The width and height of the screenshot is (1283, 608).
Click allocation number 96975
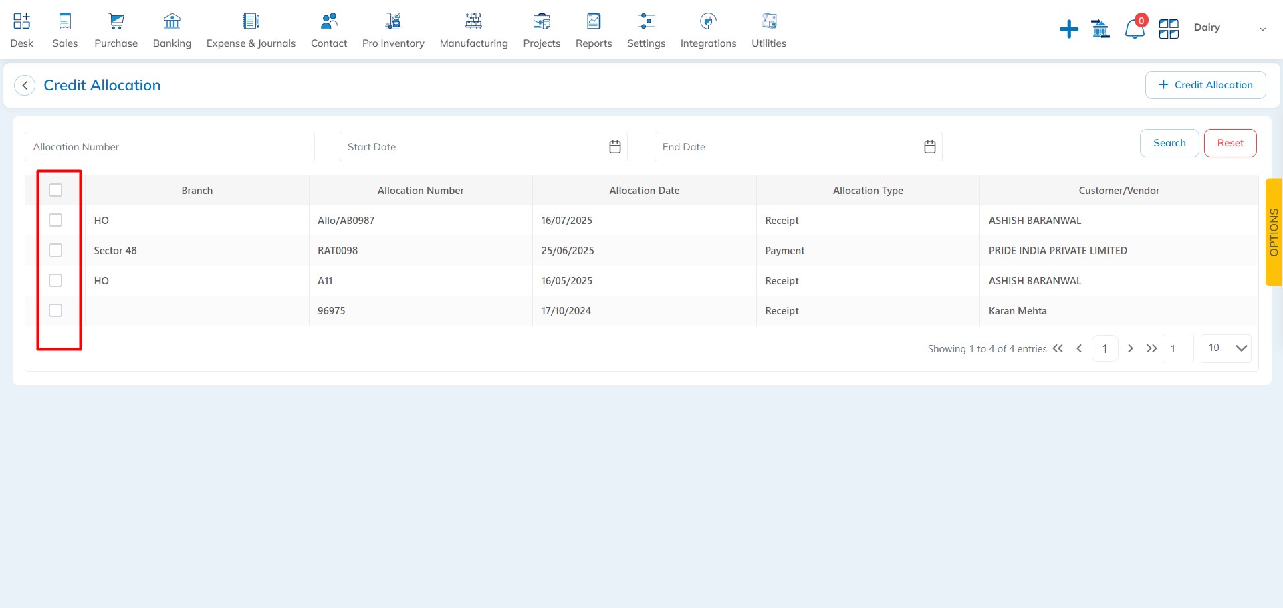tap(332, 311)
